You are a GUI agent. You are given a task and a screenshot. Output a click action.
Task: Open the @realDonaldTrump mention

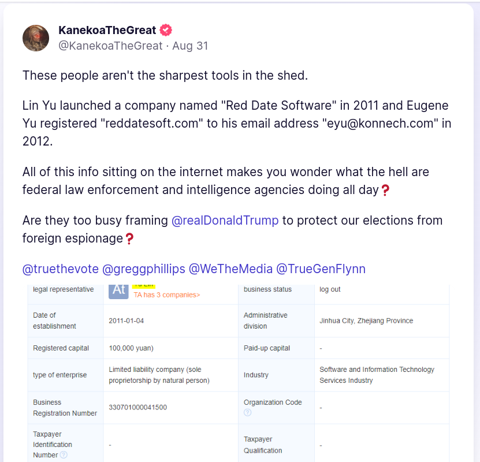click(x=225, y=221)
